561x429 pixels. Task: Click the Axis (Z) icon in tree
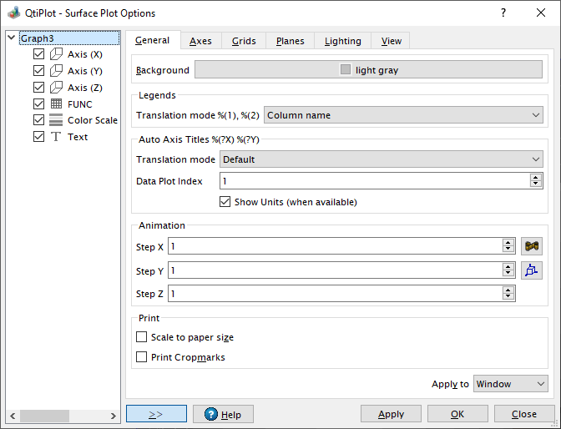56,87
